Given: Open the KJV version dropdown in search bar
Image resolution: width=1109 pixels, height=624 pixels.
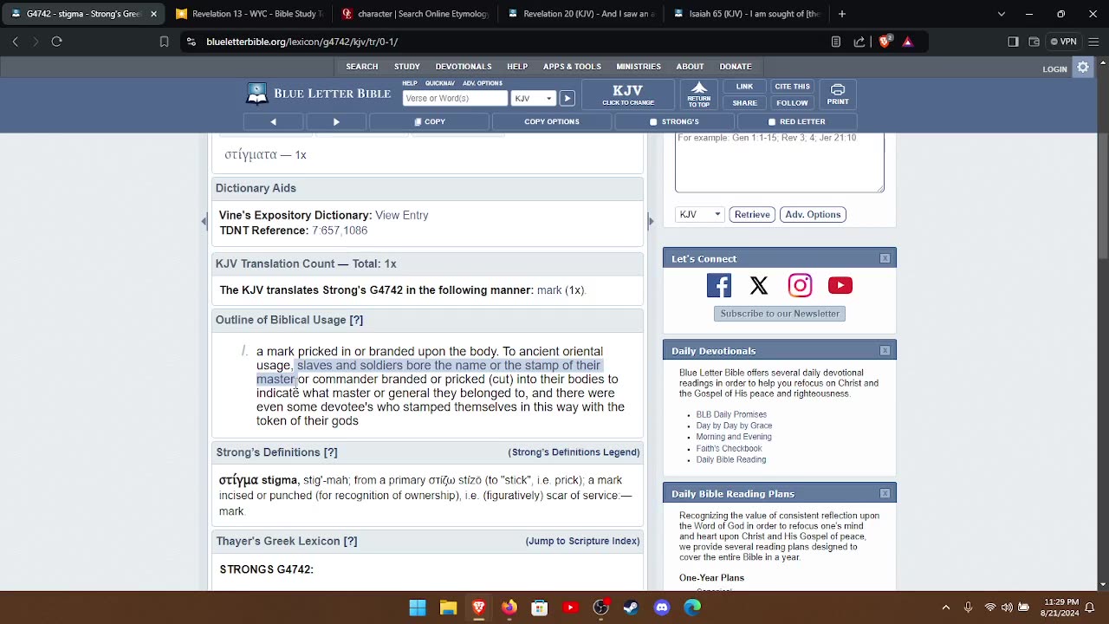Looking at the screenshot, I should click(533, 98).
